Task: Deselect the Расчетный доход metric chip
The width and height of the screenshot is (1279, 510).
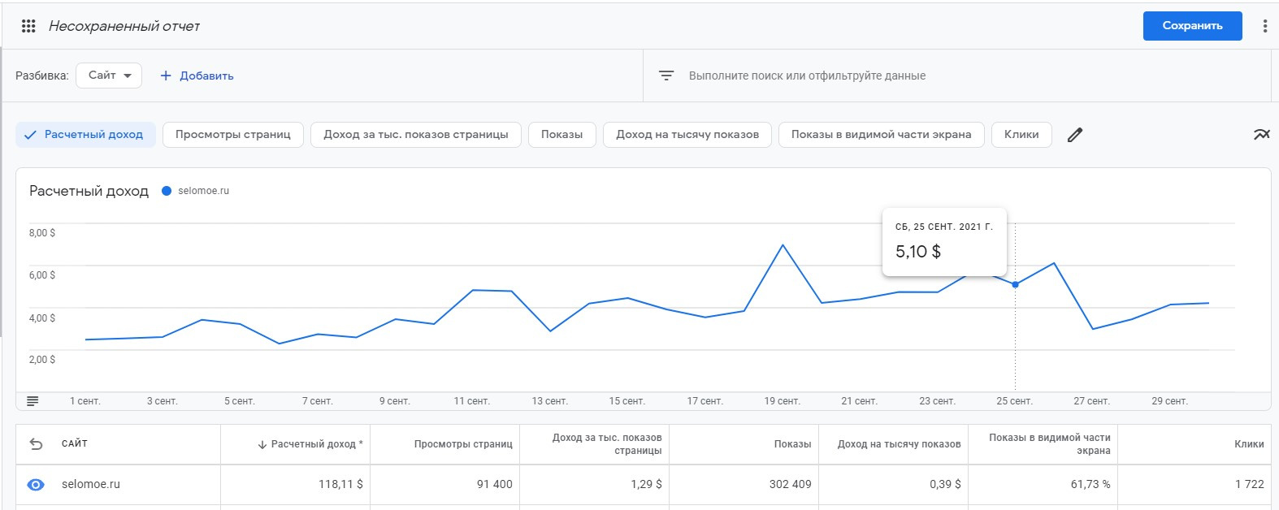Action: point(85,135)
